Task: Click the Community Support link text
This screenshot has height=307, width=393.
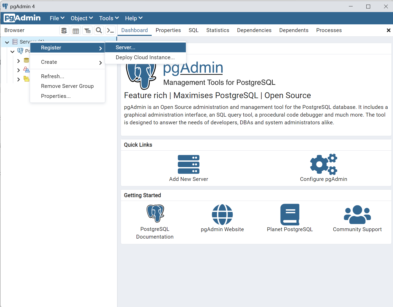Action: (357, 229)
